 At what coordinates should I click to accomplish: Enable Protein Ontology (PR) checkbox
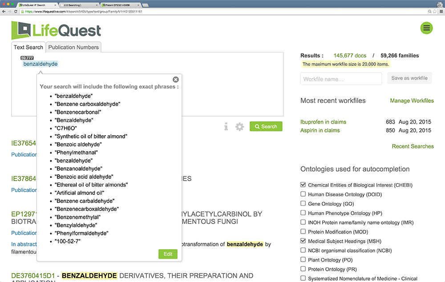click(x=303, y=269)
